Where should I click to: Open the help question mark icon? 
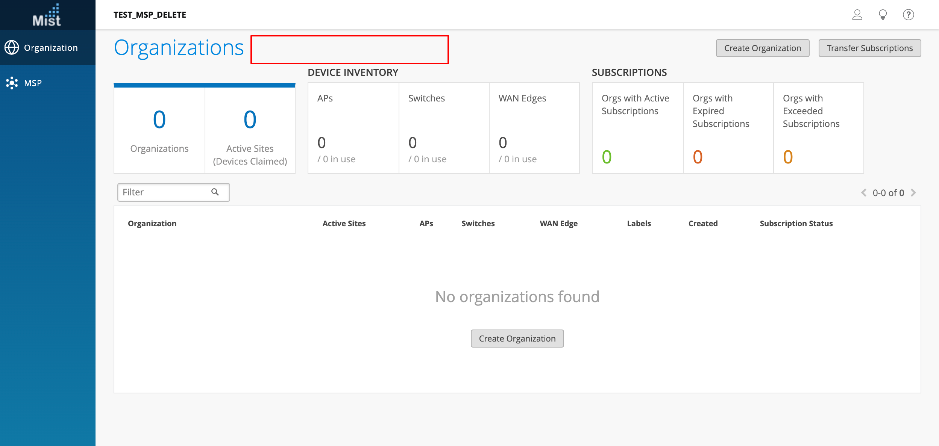pyautogui.click(x=908, y=15)
